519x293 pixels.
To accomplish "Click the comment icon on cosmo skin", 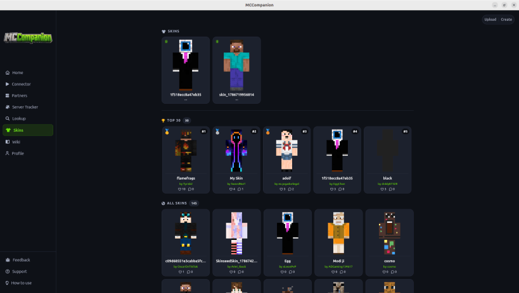I will (392, 272).
